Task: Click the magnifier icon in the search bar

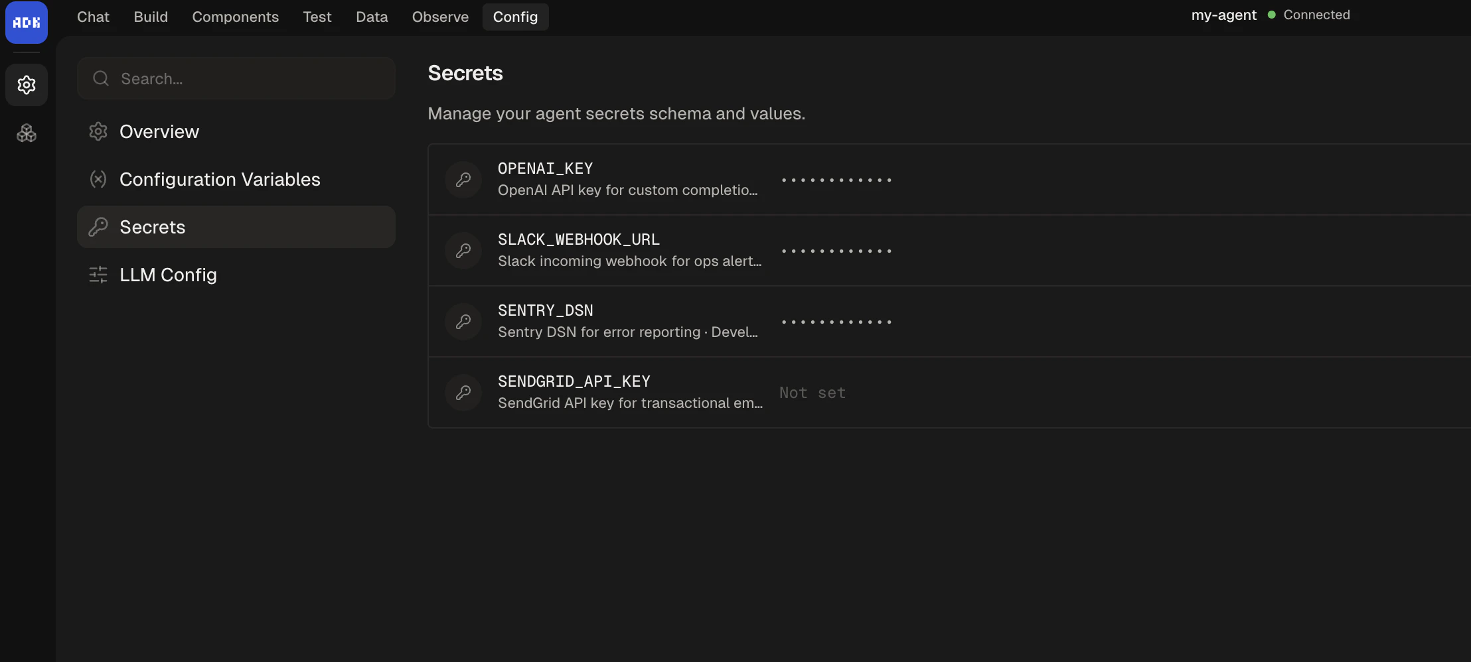Action: pyautogui.click(x=100, y=78)
